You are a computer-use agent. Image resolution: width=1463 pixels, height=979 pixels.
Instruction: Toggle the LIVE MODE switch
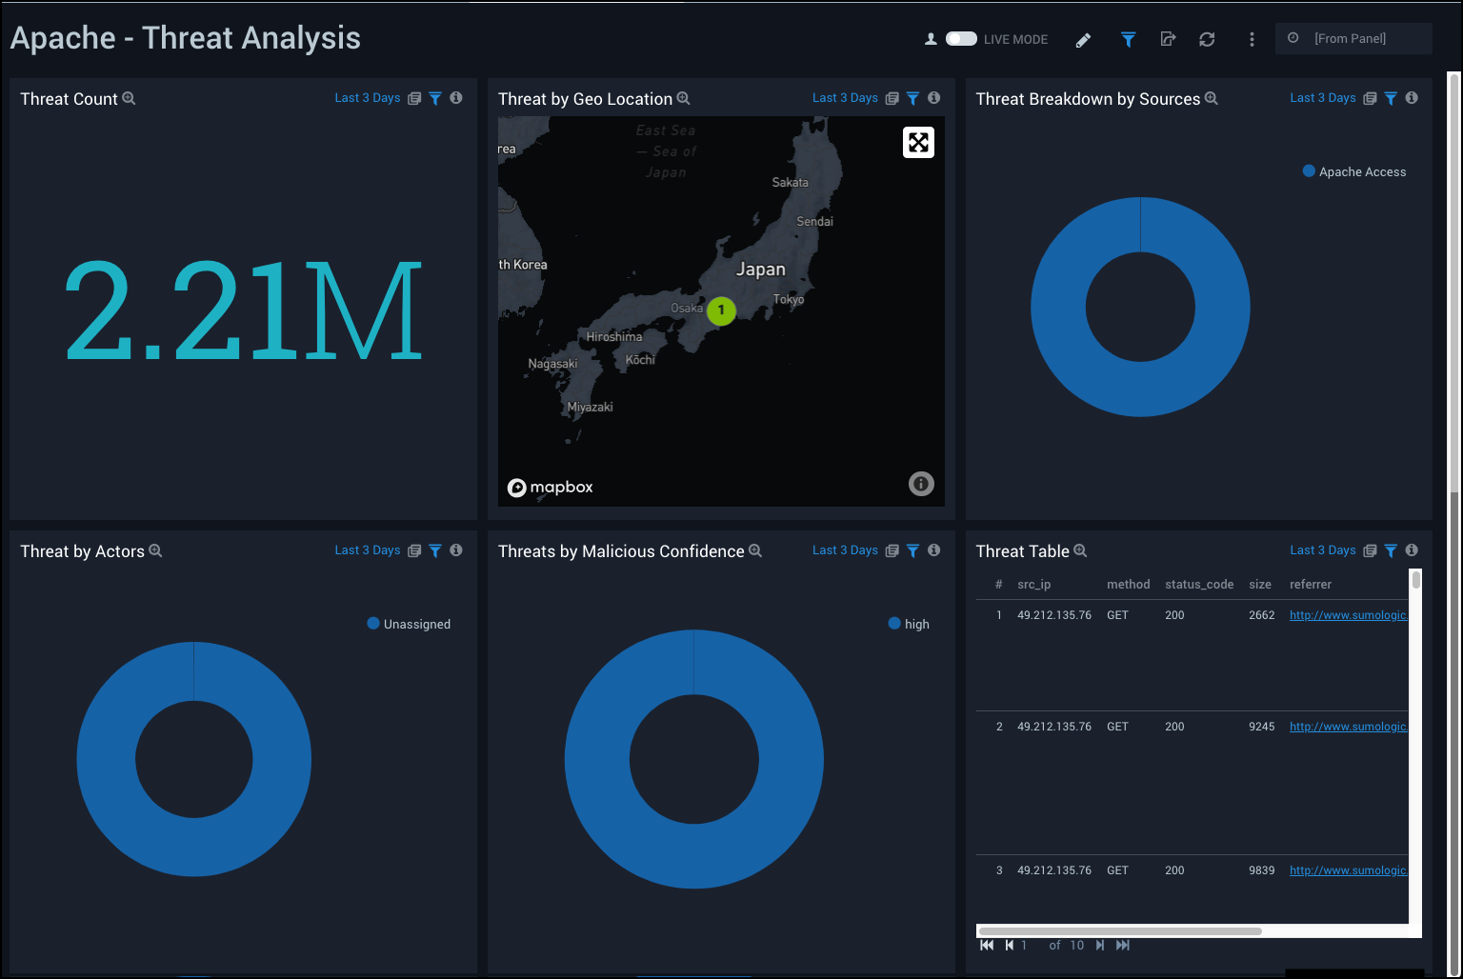[961, 39]
